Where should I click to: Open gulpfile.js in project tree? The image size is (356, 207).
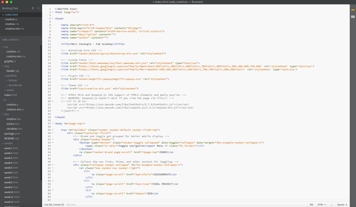(x=10, y=61)
